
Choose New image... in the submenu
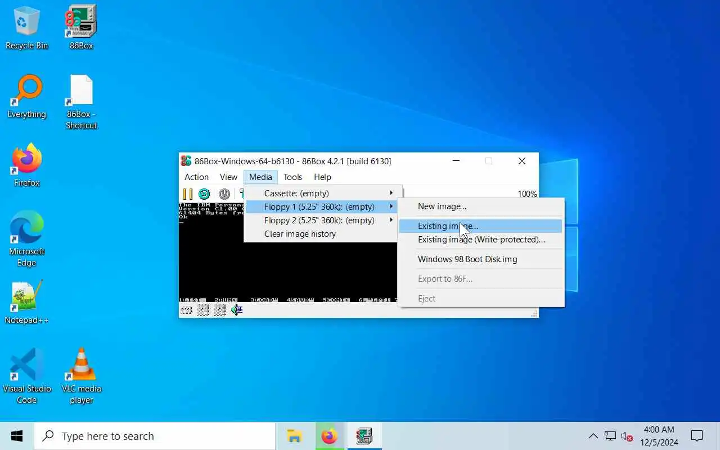[x=480, y=206]
